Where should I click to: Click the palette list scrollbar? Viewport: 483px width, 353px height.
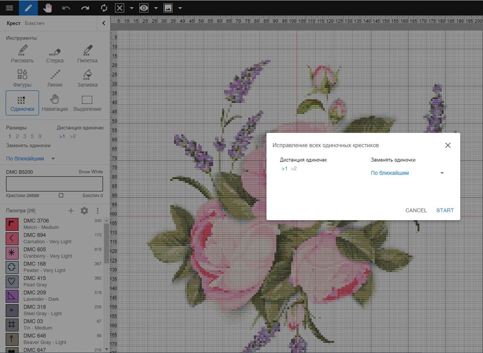106,243
